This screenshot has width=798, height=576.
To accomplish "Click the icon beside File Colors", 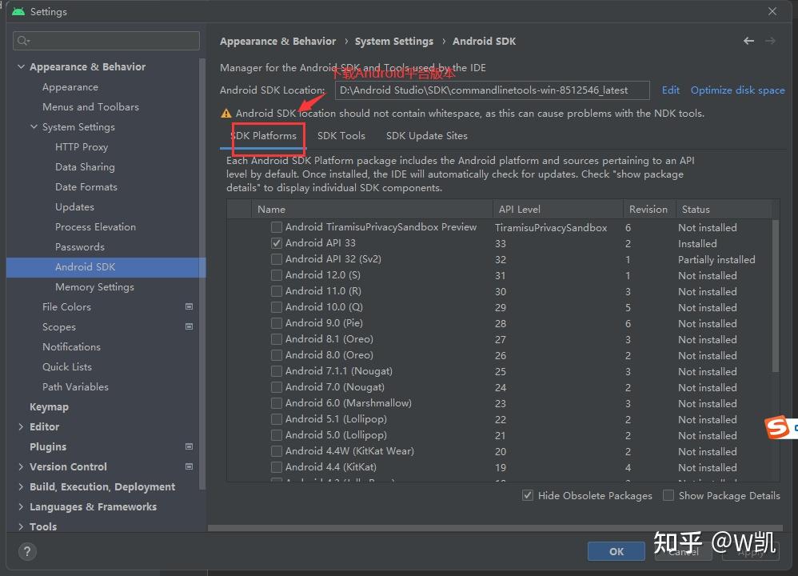I will [x=189, y=306].
